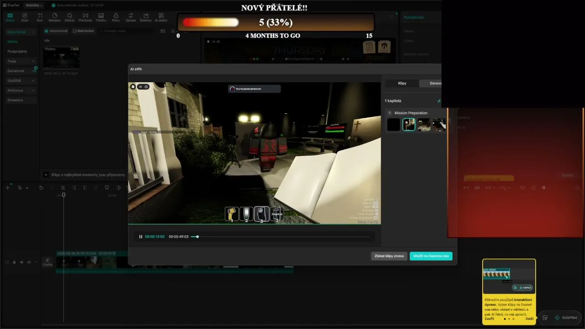This screenshot has height=329, width=585.
Task: Open the Zvuk audio panel
Action: pos(25,17)
